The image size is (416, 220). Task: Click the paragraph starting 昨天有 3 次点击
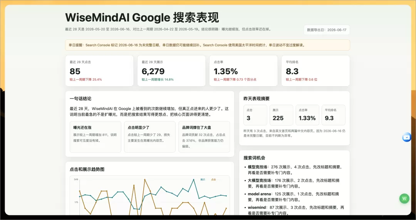tap(295, 133)
